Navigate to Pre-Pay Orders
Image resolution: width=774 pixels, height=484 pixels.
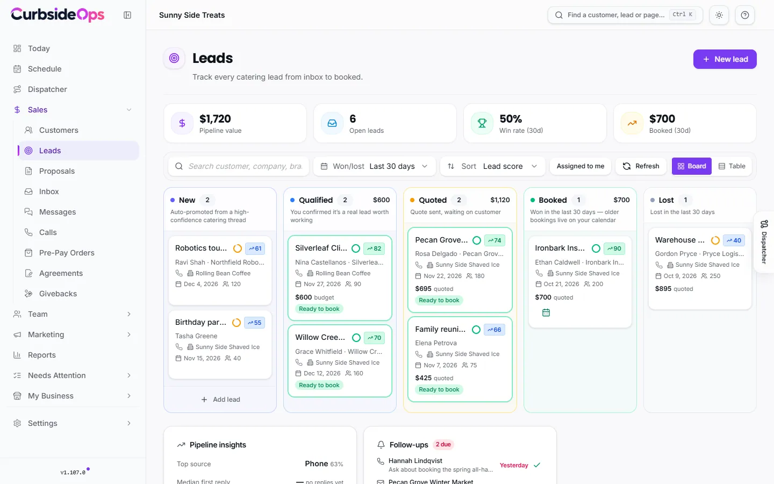point(78,253)
